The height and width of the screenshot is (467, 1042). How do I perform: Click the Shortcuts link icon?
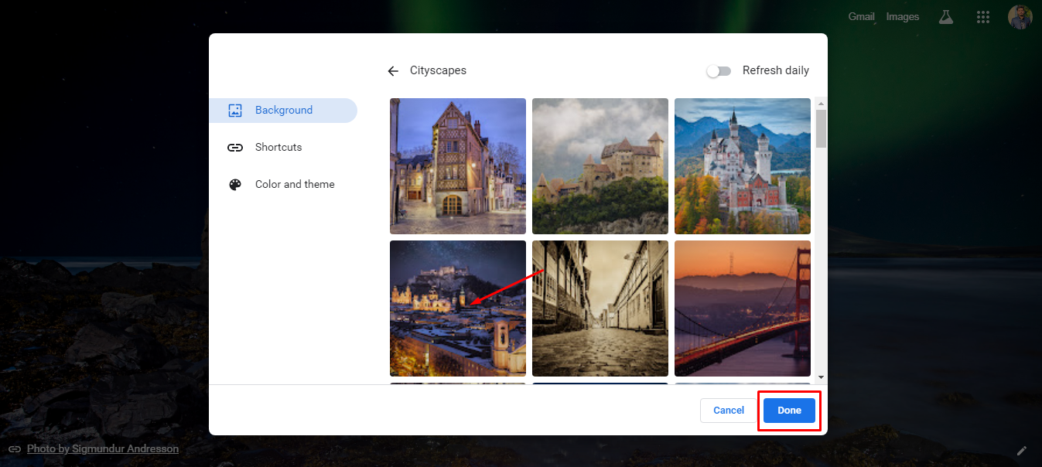235,148
